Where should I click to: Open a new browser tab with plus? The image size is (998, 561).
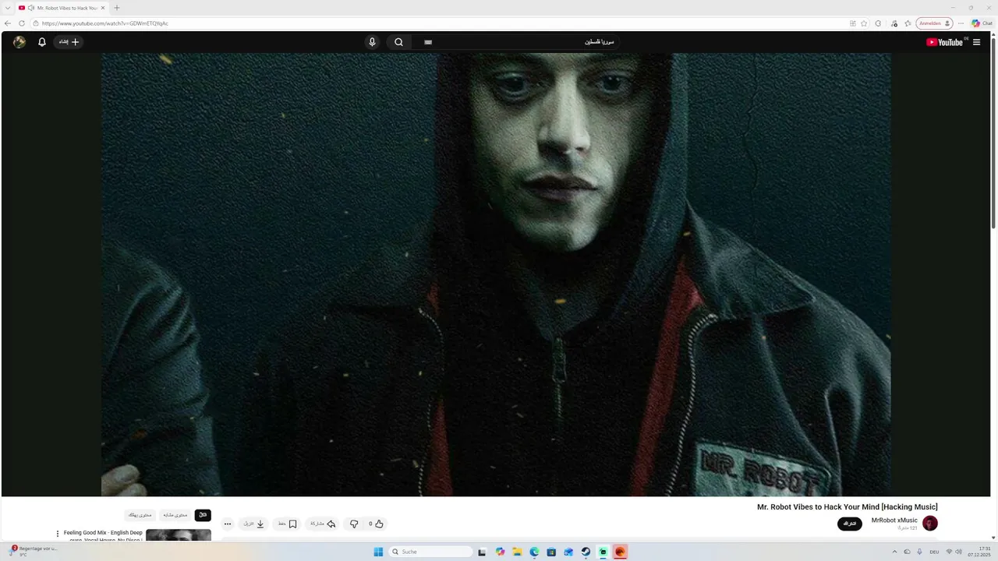(117, 8)
